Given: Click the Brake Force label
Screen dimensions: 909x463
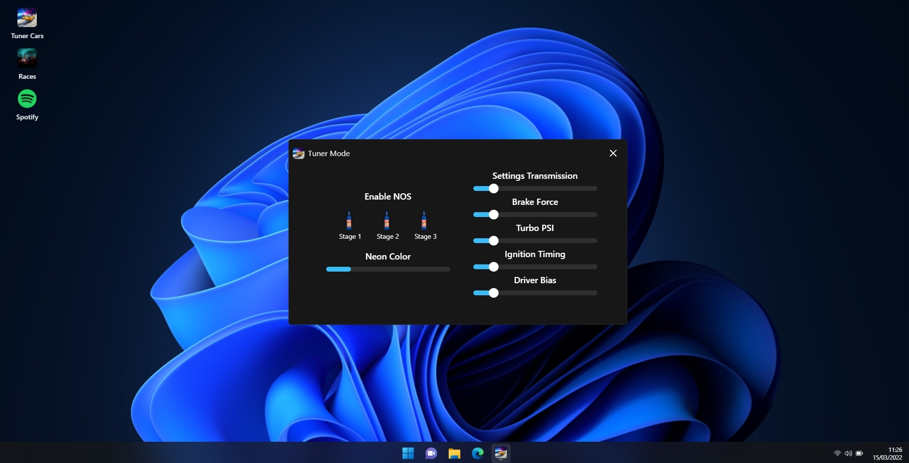Looking at the screenshot, I should [x=535, y=202].
